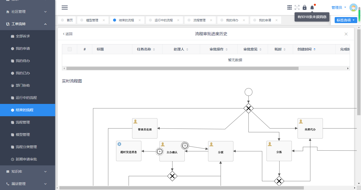Viewport: 361px width, 190px height.
Task: Click the user icon on 分派 node
Action: tap(211, 144)
